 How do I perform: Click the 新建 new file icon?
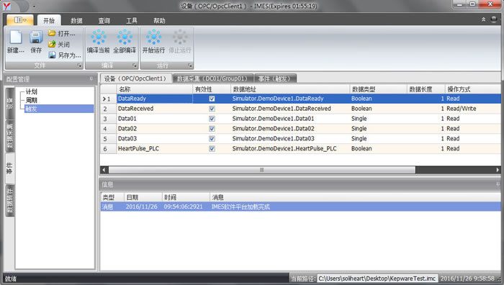click(x=15, y=37)
